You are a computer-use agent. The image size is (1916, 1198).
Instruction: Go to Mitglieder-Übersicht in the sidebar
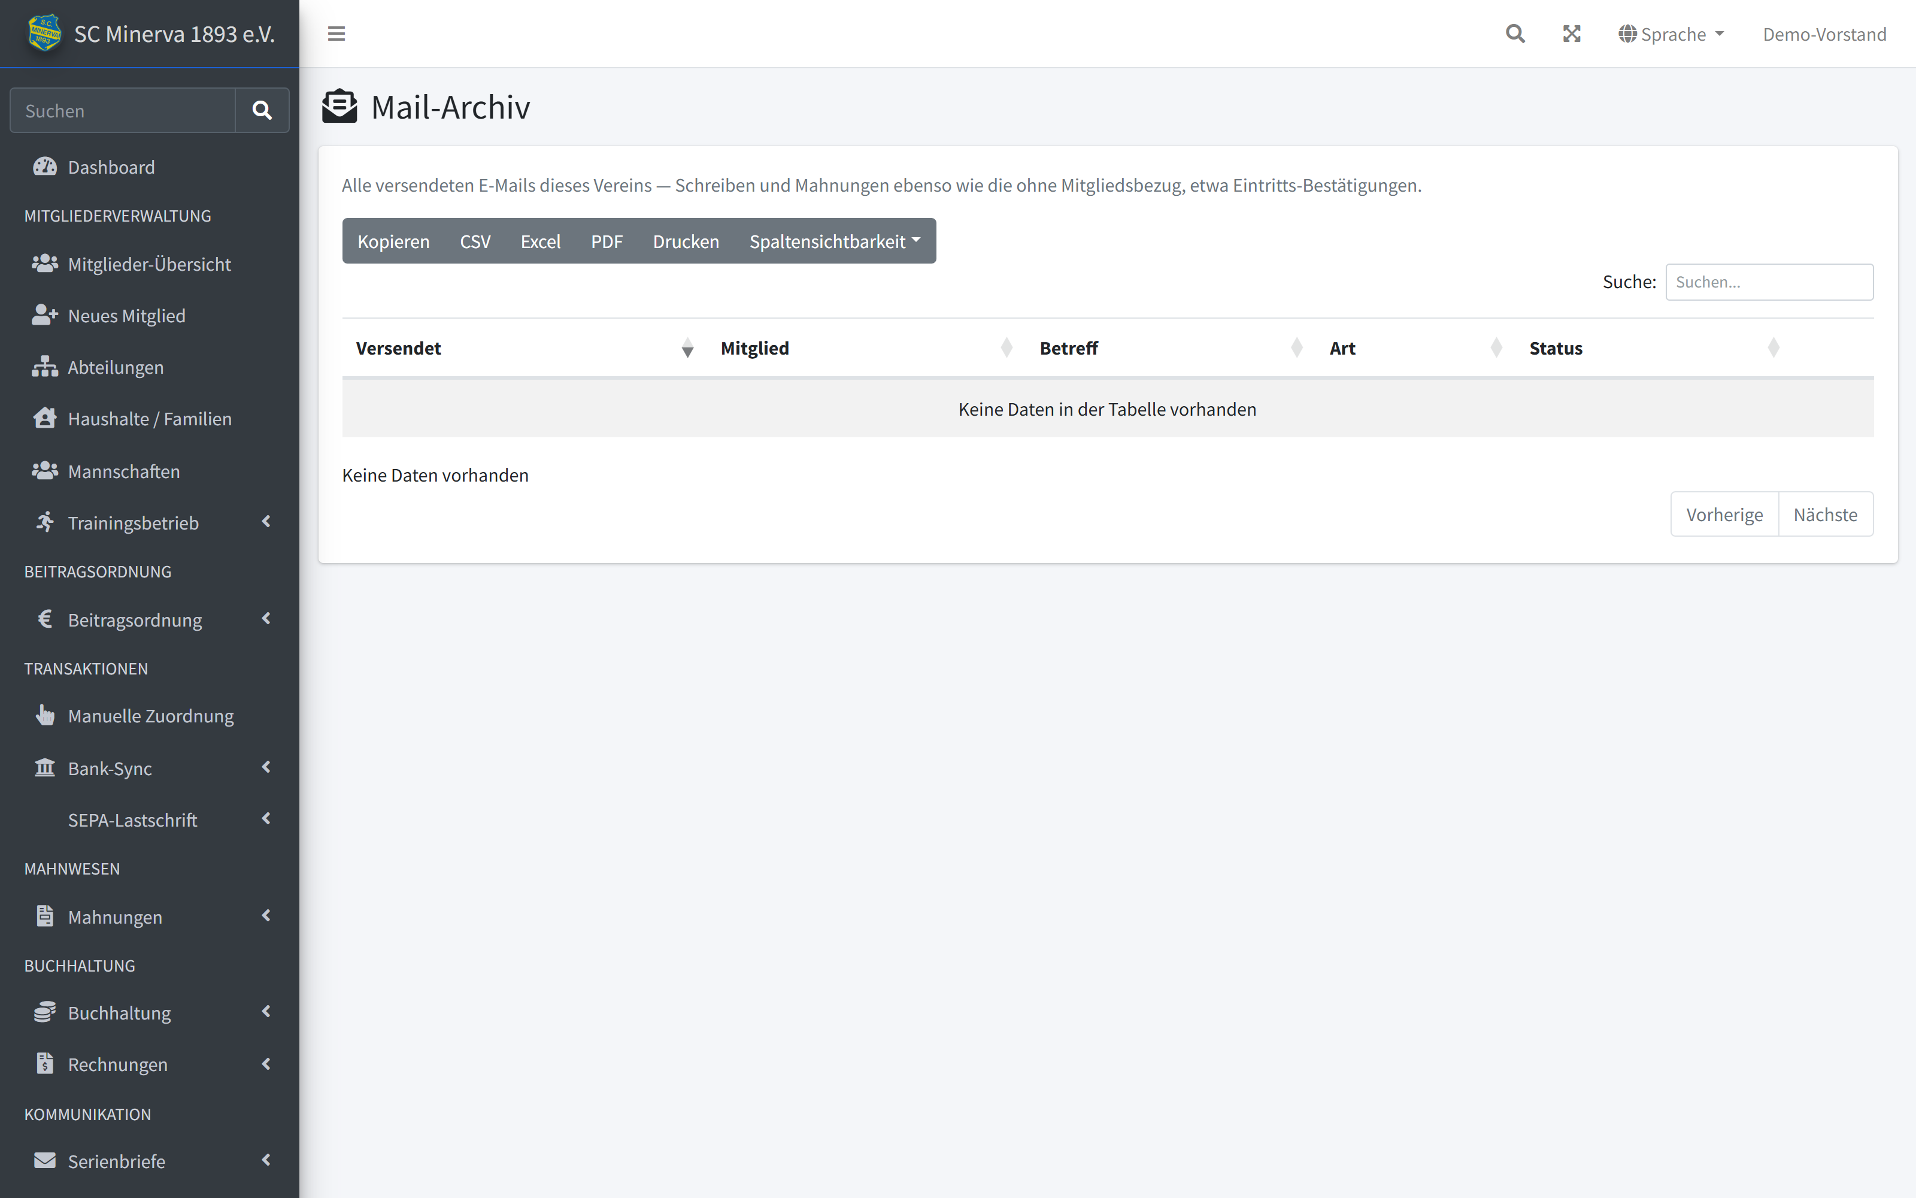[x=150, y=264]
